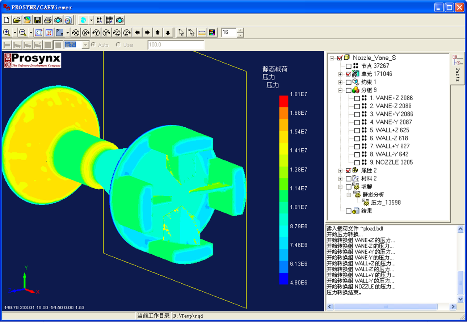Image resolution: width=467 pixels, height=322 pixels.
Task: Click the open file folder icon
Action: 17,20
